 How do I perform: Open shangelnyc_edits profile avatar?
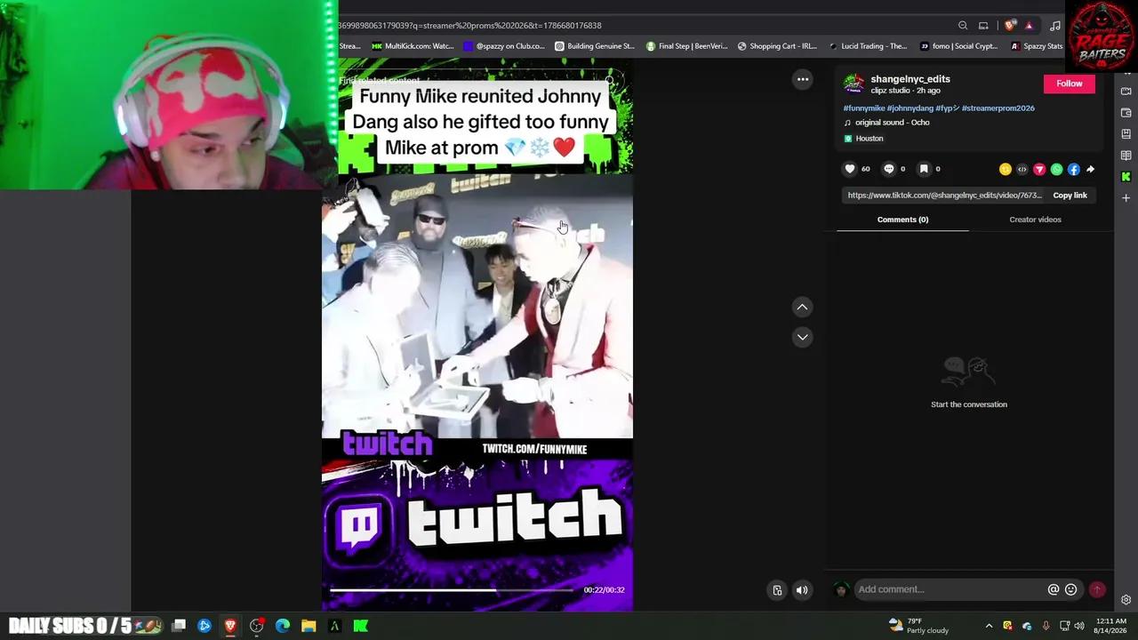[853, 84]
